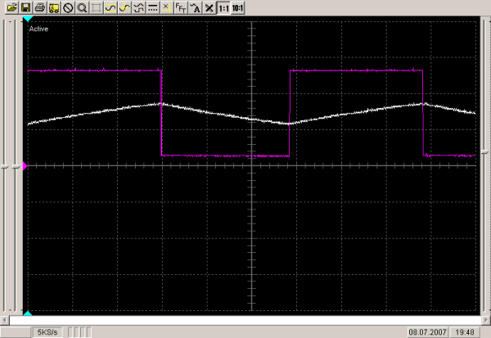Image resolution: width=491 pixels, height=338 pixels.
Task: Click the black X delete icon
Action: (x=209, y=7)
